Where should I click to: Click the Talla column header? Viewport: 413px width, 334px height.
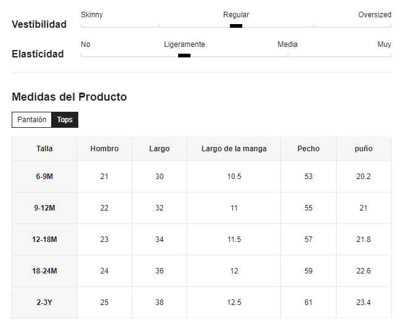(x=44, y=149)
